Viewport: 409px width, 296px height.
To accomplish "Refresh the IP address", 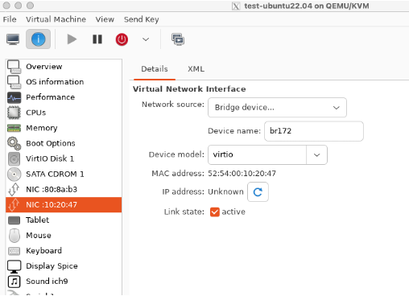I will [x=258, y=192].
